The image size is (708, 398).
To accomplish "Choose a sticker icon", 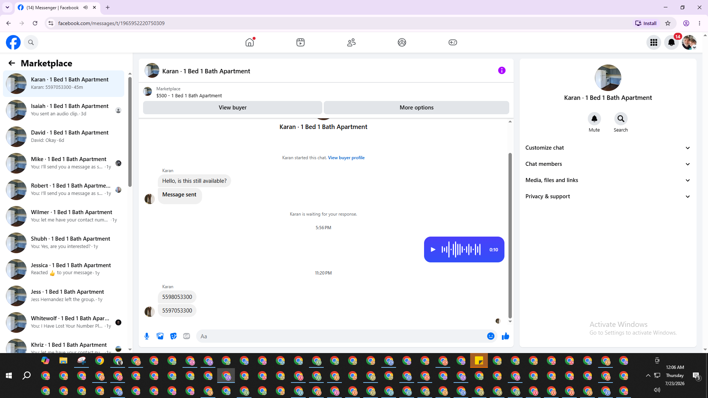I will click(x=173, y=336).
